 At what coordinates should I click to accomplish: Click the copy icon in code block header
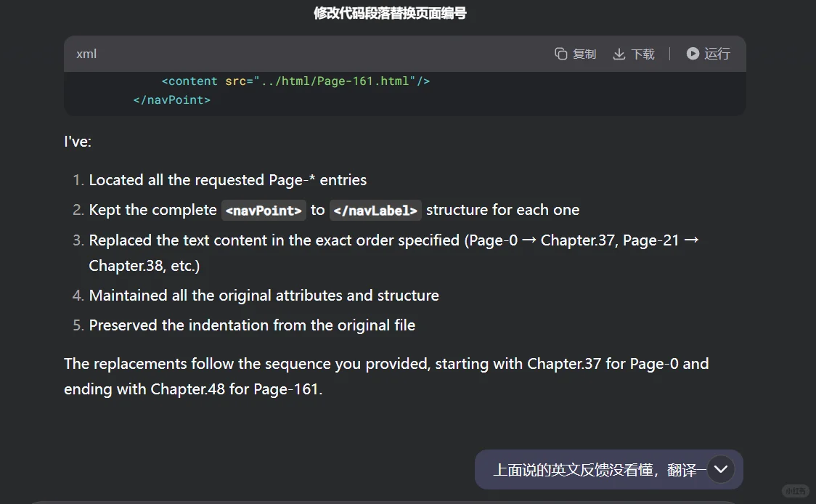(x=560, y=54)
